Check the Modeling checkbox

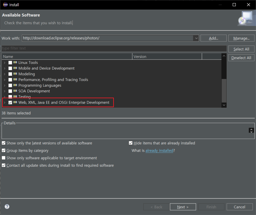[x=10, y=74]
